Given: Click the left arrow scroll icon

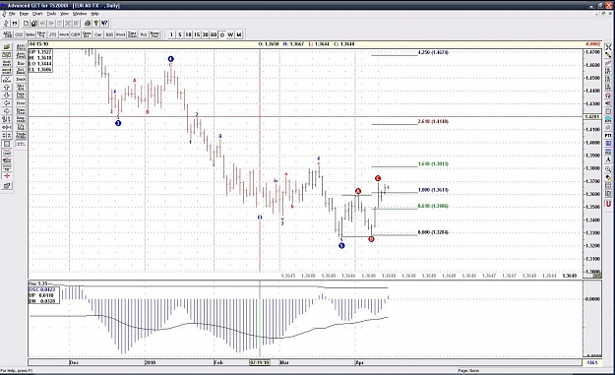Looking at the screenshot, I should coord(7,102).
